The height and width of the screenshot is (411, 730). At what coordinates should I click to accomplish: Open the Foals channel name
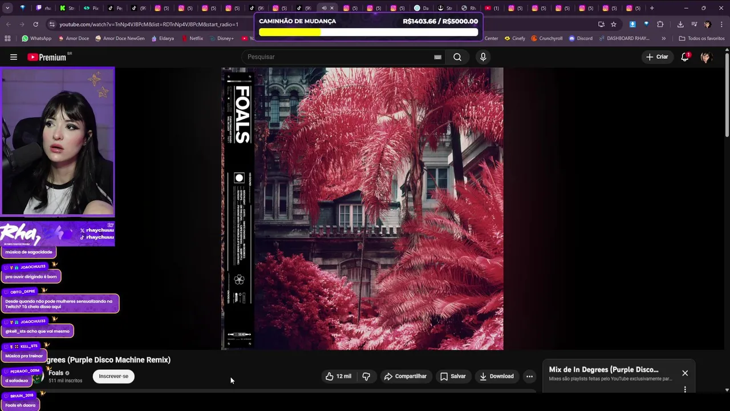pyautogui.click(x=56, y=373)
